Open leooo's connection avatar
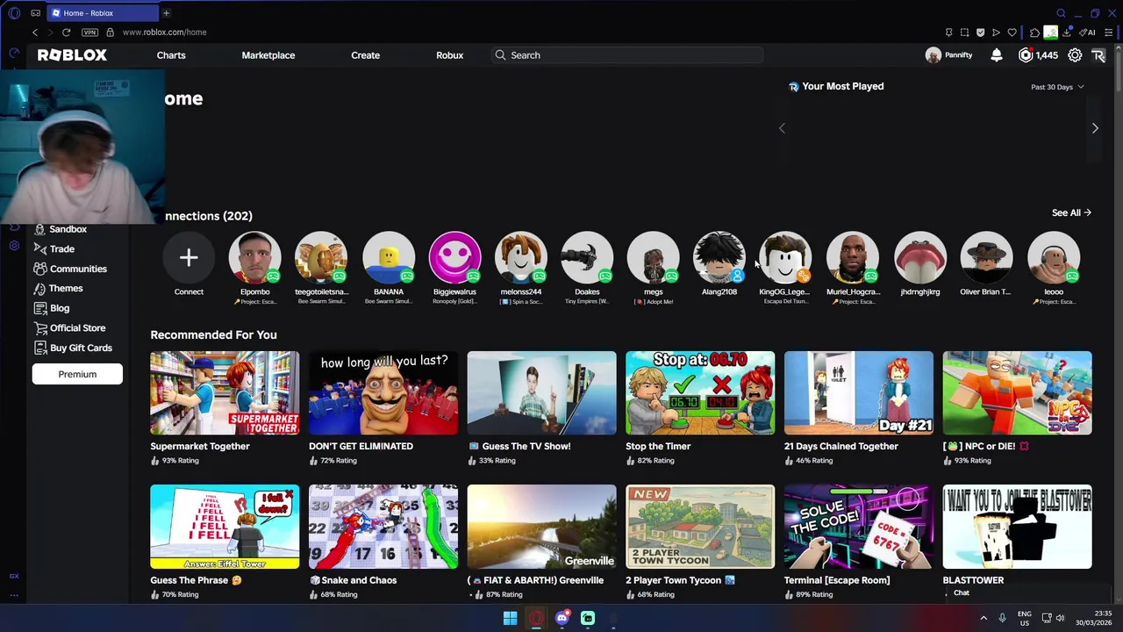The height and width of the screenshot is (632, 1123). [x=1054, y=257]
